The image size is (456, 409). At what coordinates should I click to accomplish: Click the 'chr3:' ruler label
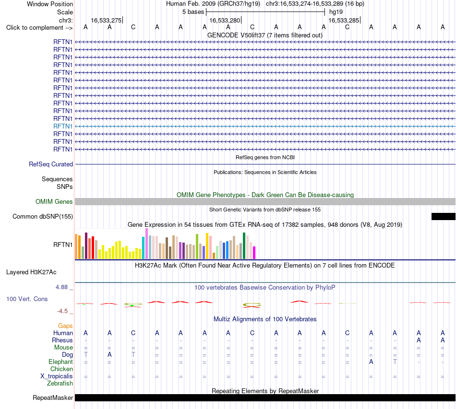[x=66, y=20]
